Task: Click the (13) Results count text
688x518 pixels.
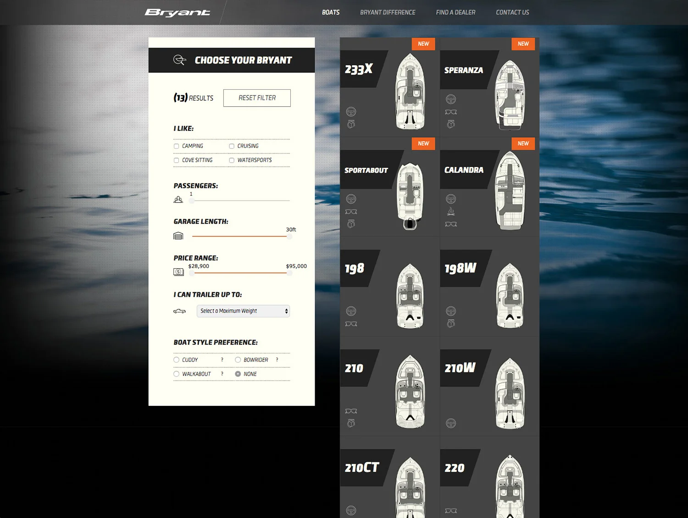Action: tap(193, 98)
